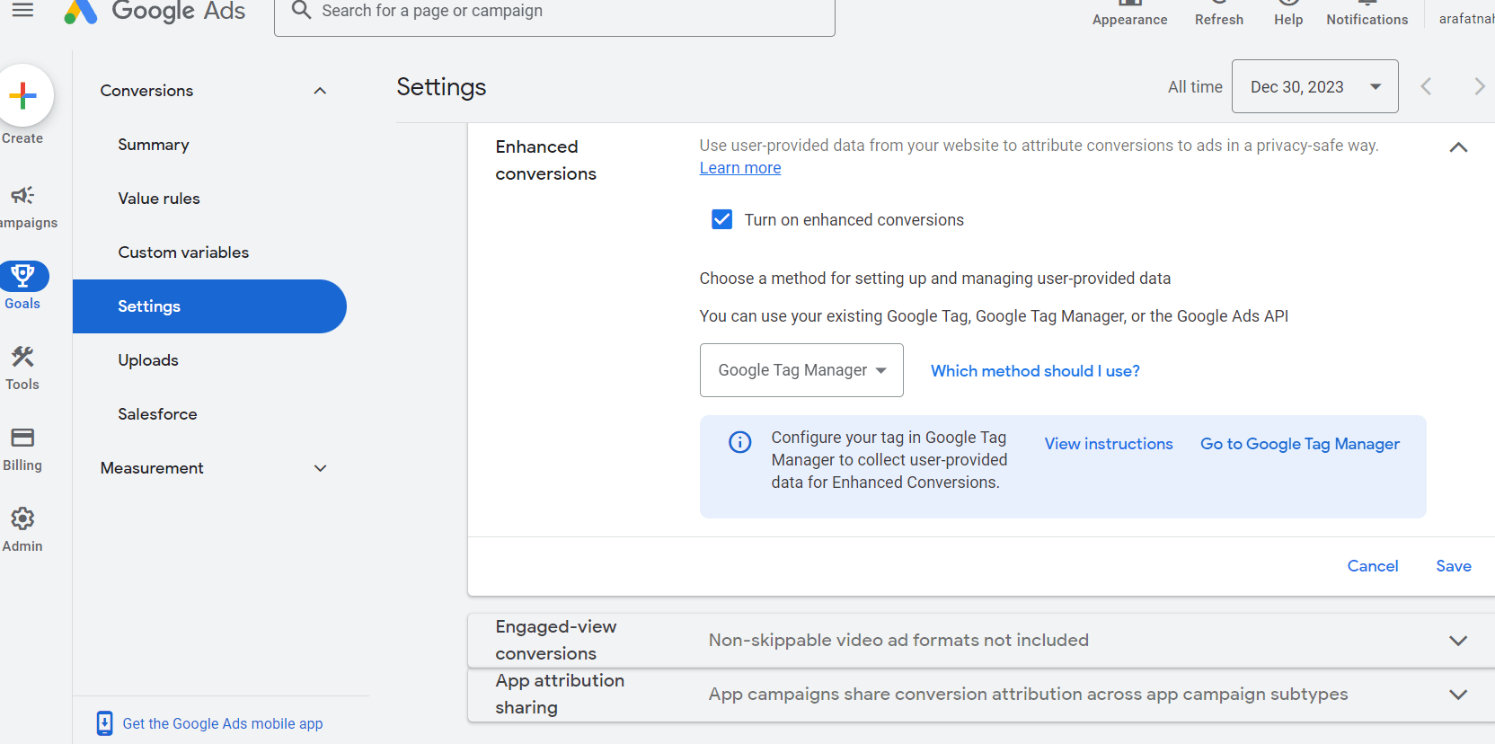Click Non-skippable video ad formats text
1495x744 pixels.
(x=898, y=641)
